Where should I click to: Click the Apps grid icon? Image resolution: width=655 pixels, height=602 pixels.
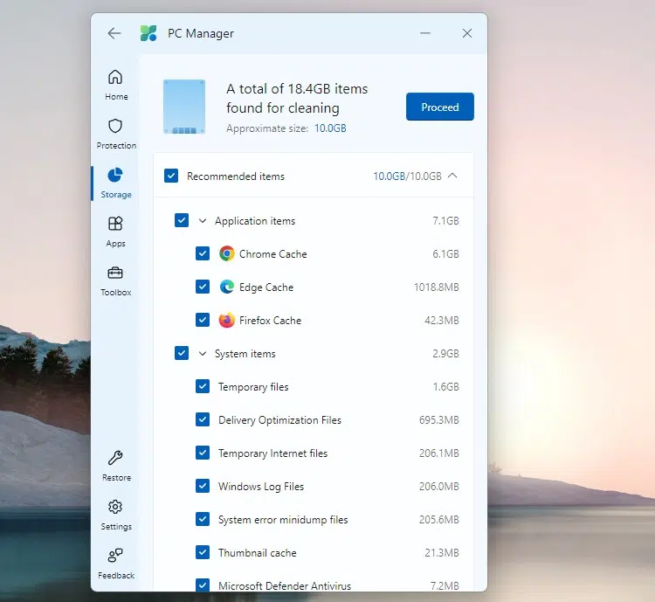click(116, 225)
